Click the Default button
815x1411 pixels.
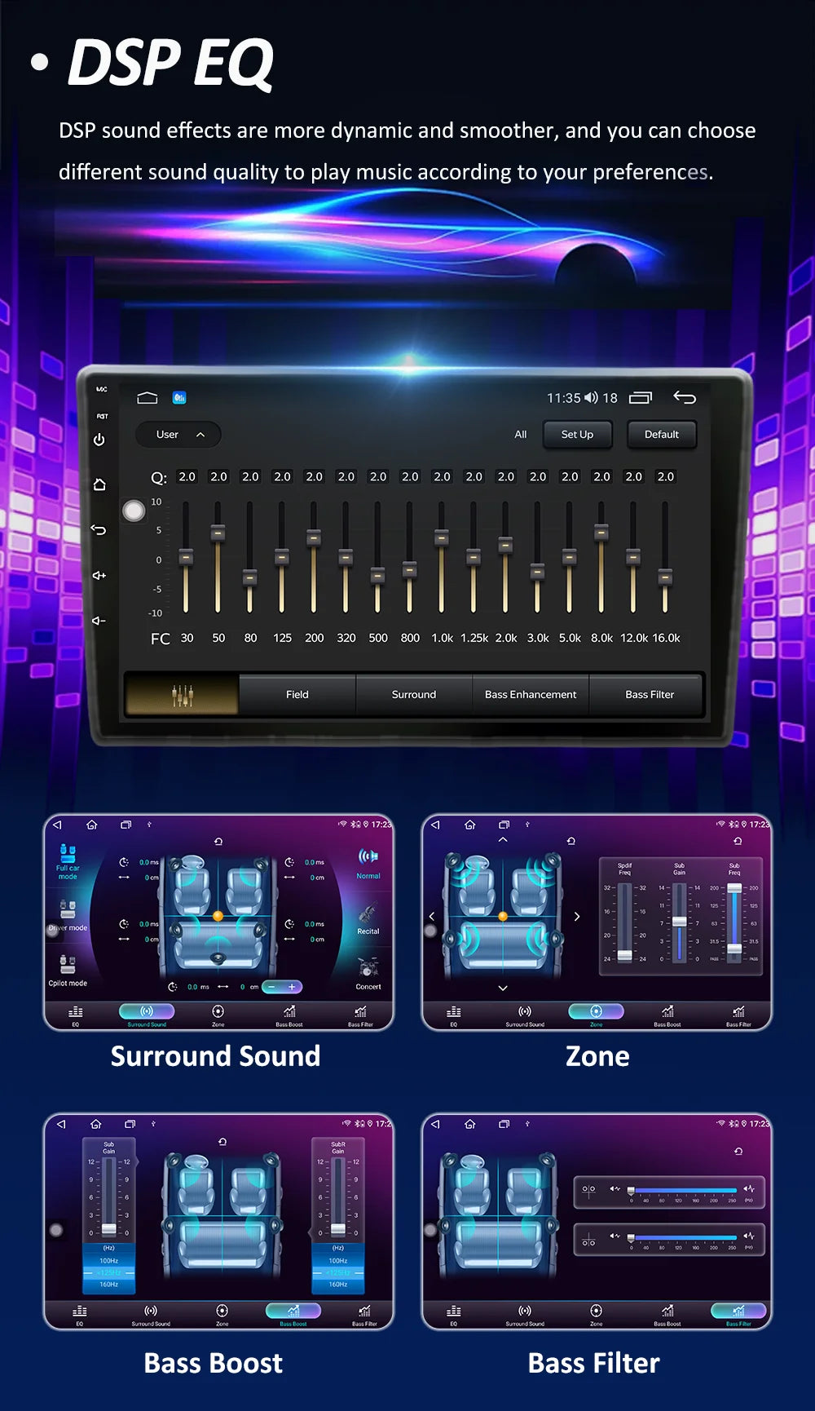coord(661,435)
